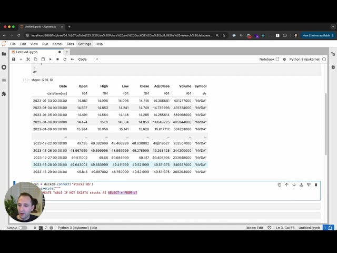This screenshot has height=253, width=337.
Task: Open the Tabs menu
Action: (70, 44)
